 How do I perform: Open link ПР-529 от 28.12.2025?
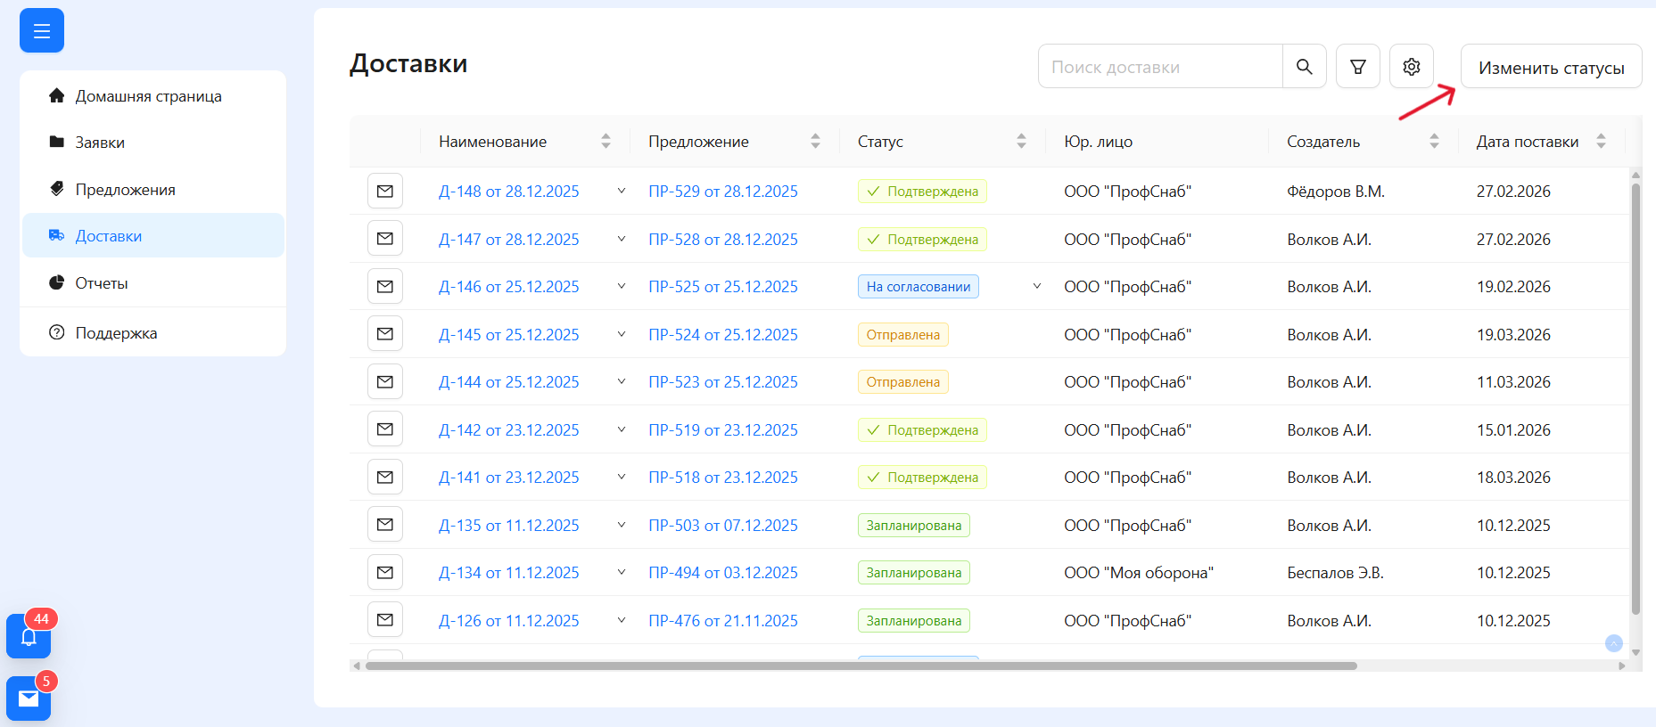[722, 192]
